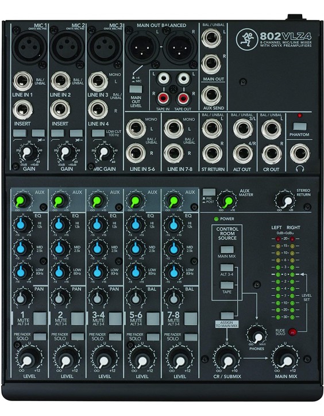Click the channel 2 INSERT jack

tap(61, 110)
